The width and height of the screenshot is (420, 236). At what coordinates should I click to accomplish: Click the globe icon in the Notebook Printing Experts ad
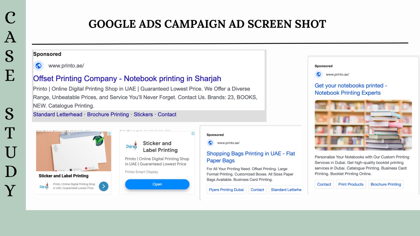click(318, 74)
